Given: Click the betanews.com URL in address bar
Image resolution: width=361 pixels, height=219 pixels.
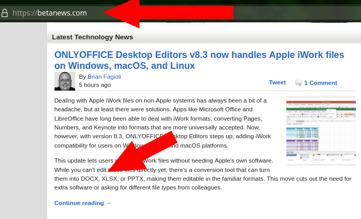Looking at the screenshot, I should 49,13.
